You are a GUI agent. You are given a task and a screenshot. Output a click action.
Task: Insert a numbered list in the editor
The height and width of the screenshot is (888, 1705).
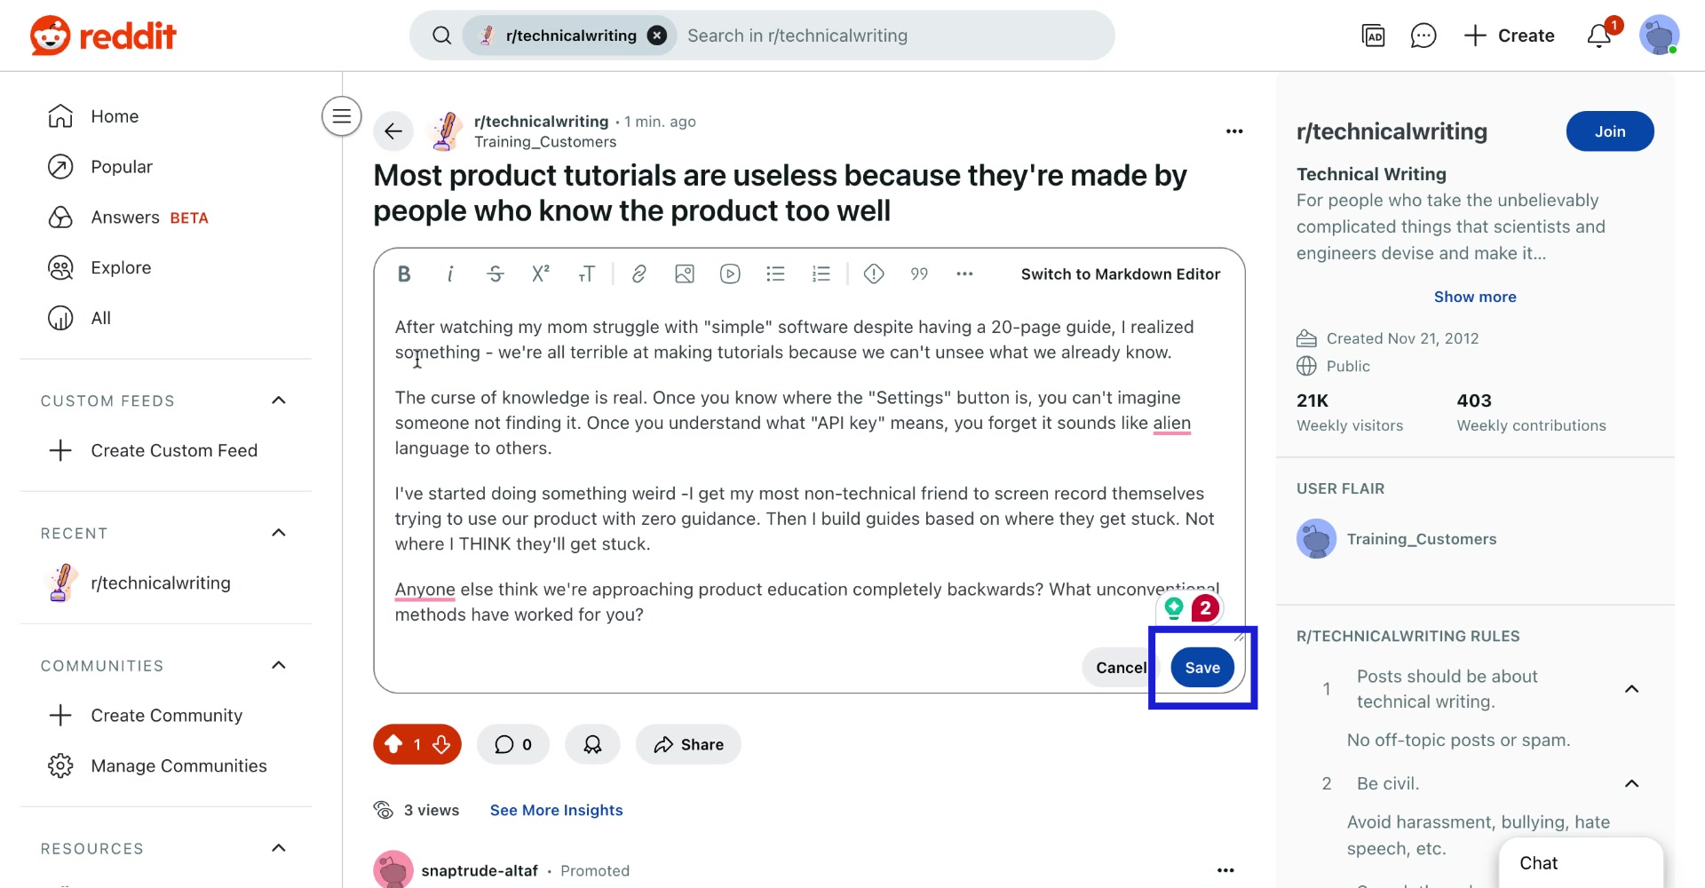[x=821, y=274]
